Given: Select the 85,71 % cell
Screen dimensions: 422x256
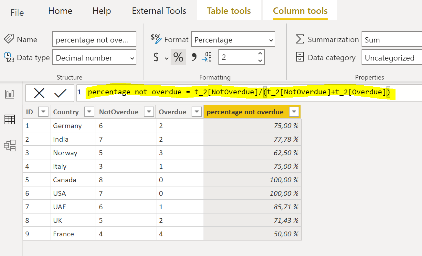Looking at the screenshot, I should (x=253, y=207).
